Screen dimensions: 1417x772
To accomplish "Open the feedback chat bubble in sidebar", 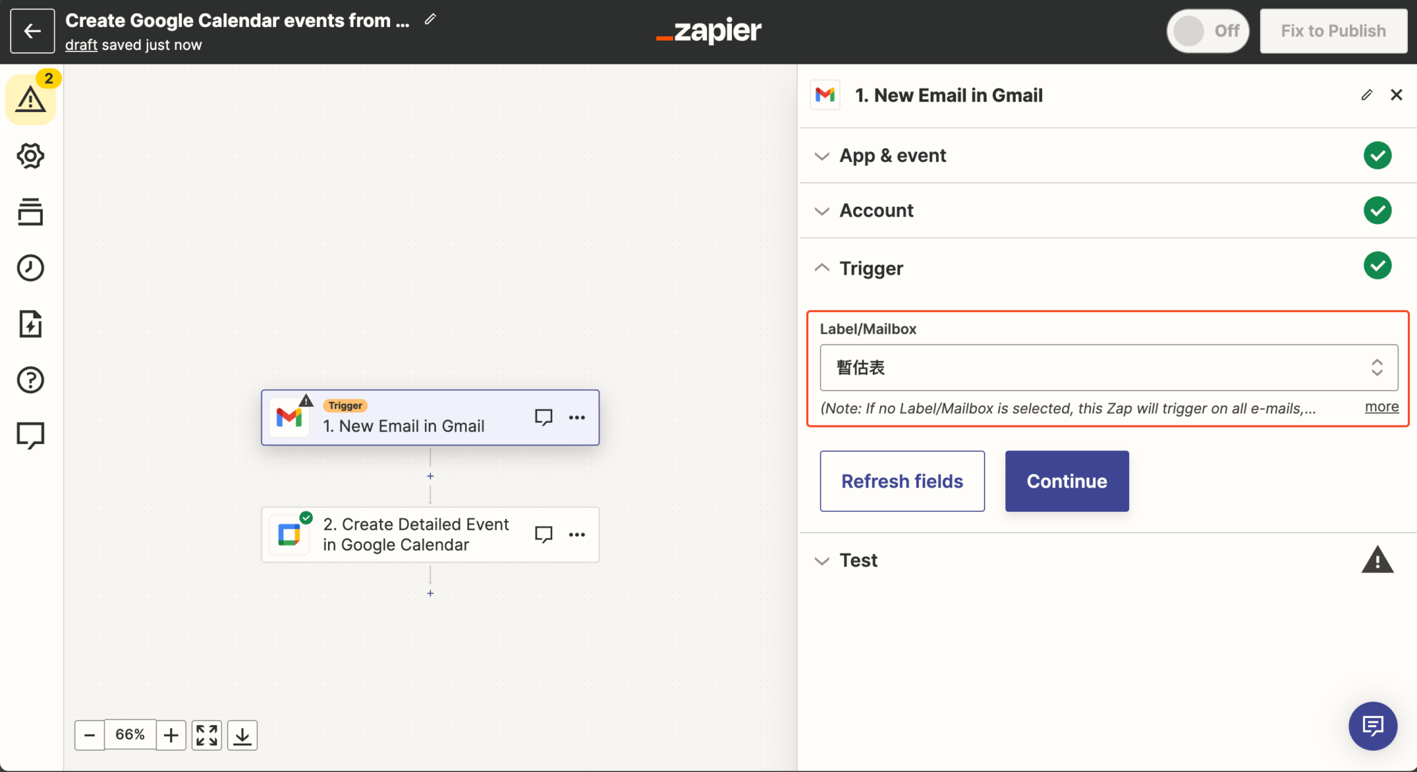I will (30, 435).
